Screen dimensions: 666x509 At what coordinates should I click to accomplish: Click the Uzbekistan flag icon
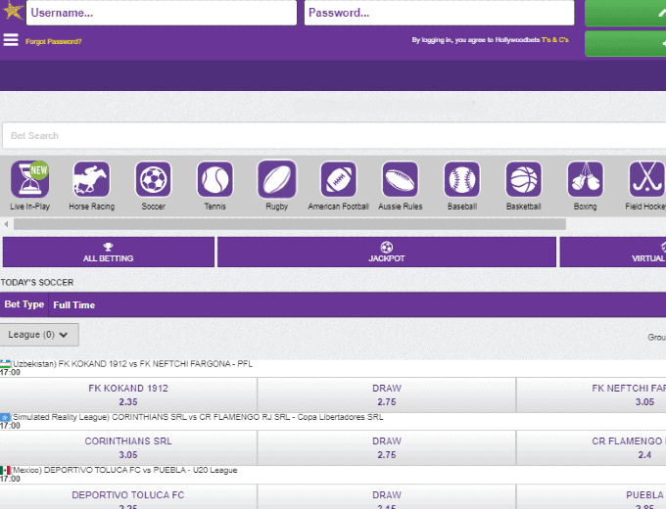point(5,364)
